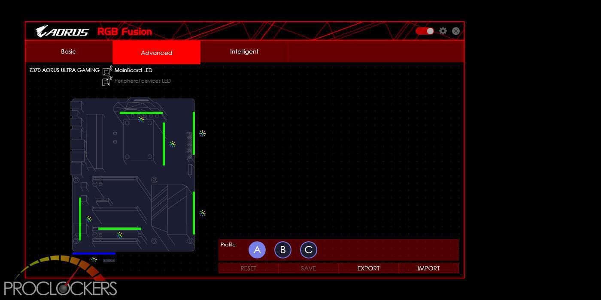The height and width of the screenshot is (300, 601).
Task: Choose profile C
Action: [x=309, y=250]
